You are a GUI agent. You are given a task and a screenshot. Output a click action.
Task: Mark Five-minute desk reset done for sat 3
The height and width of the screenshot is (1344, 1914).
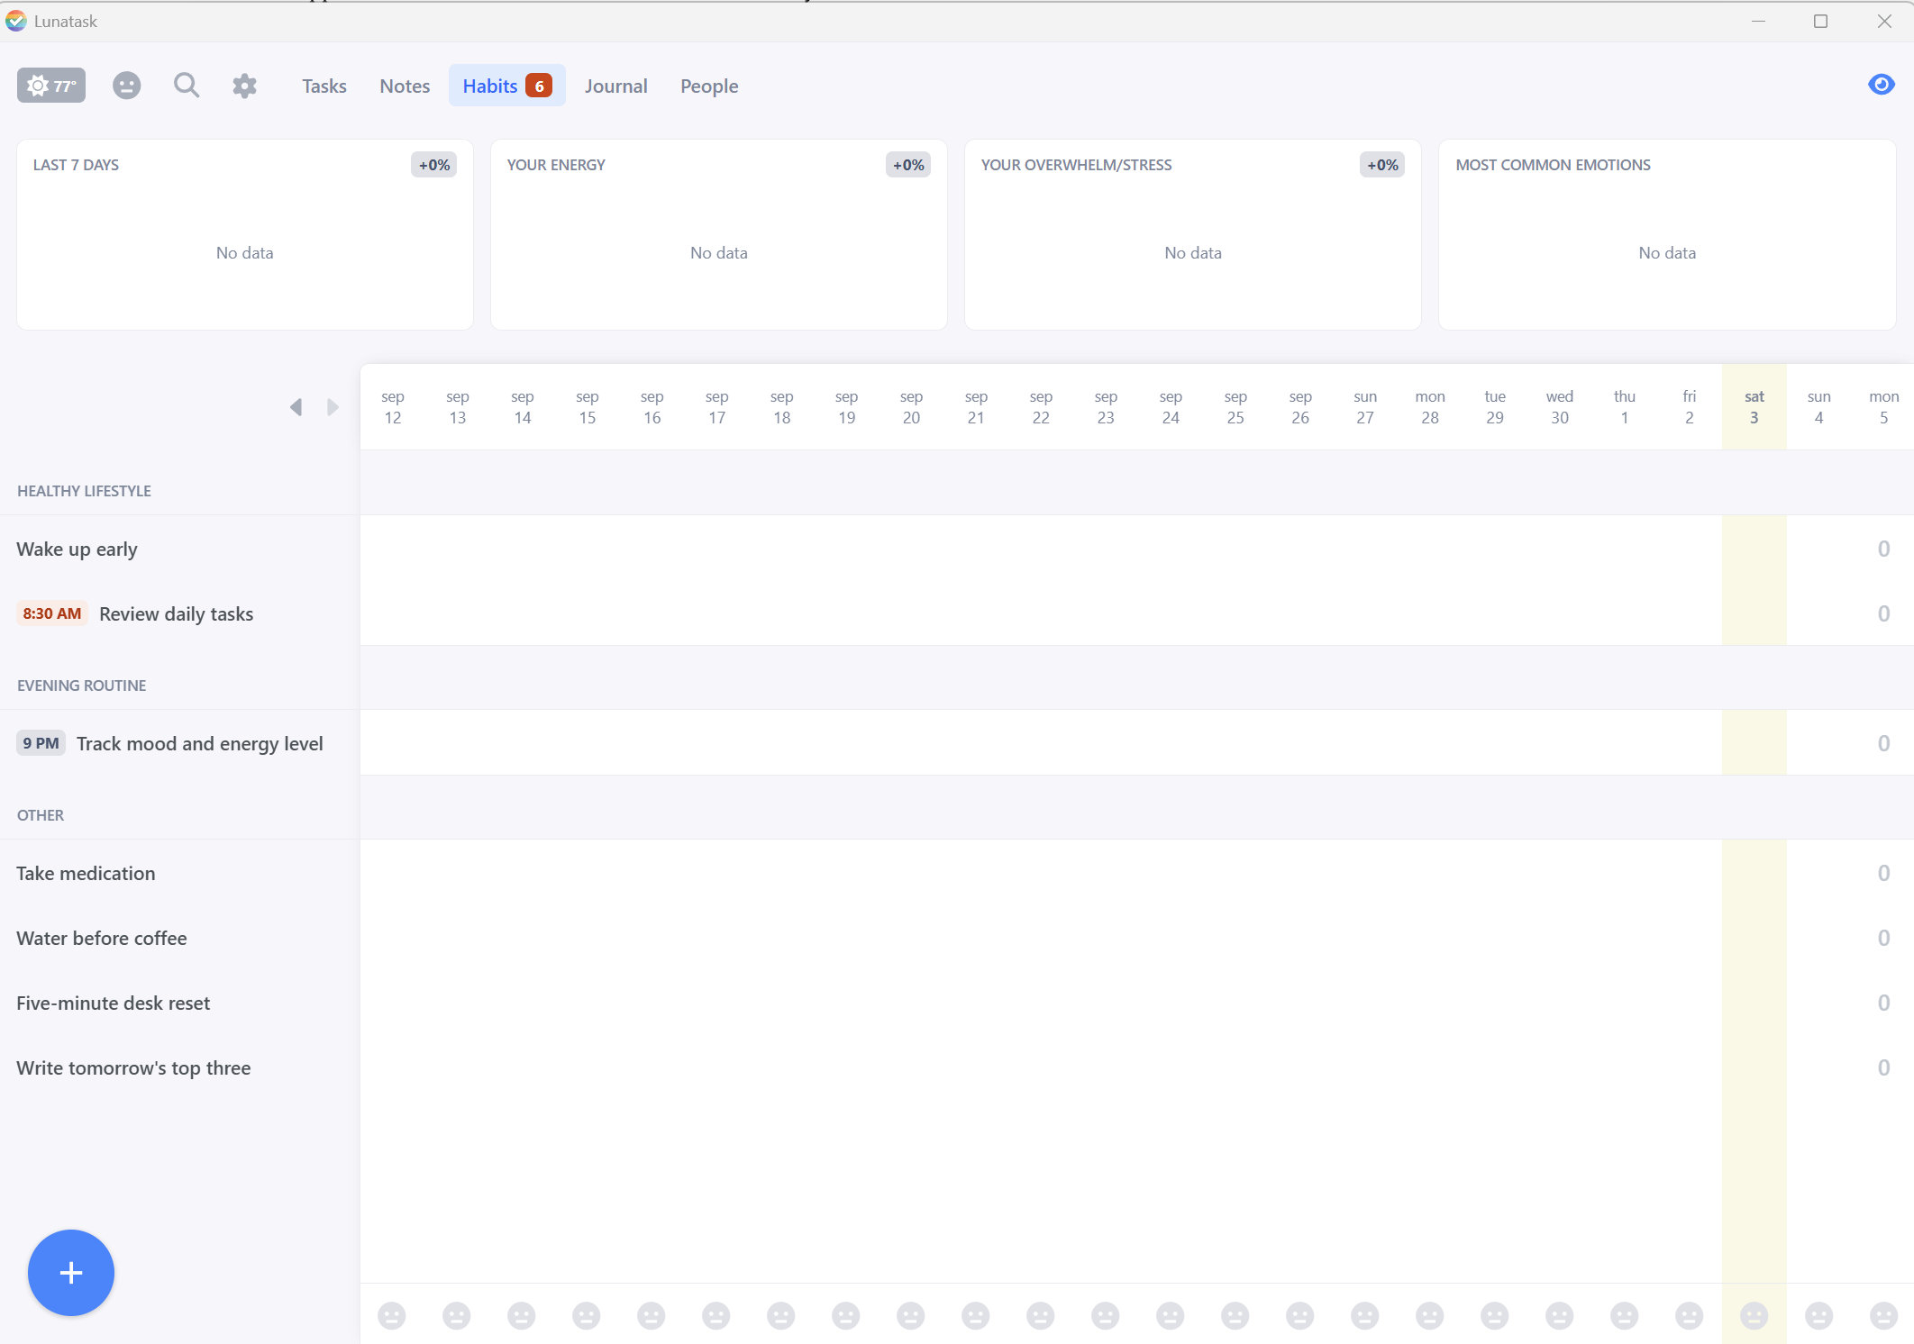click(1754, 1003)
